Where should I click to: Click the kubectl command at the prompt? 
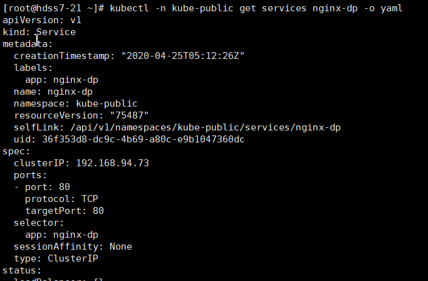click(256, 8)
